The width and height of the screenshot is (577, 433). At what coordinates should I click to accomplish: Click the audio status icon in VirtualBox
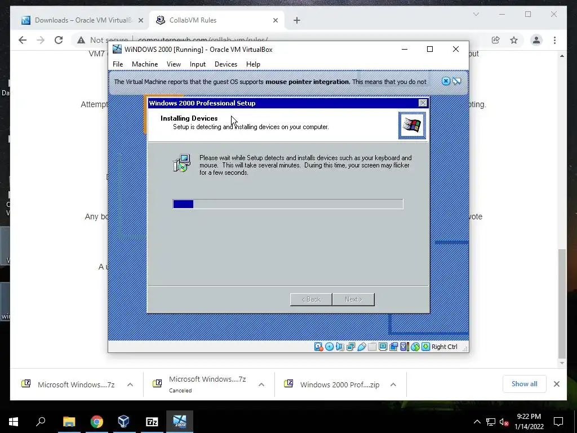(x=340, y=347)
